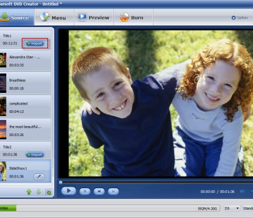
Task: Open the Burn tab
Action: (x=133, y=17)
